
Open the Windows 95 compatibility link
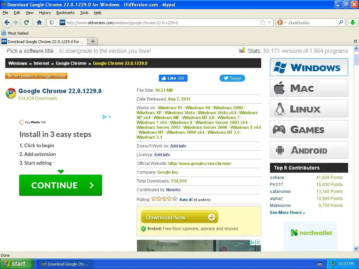[x=170, y=108]
